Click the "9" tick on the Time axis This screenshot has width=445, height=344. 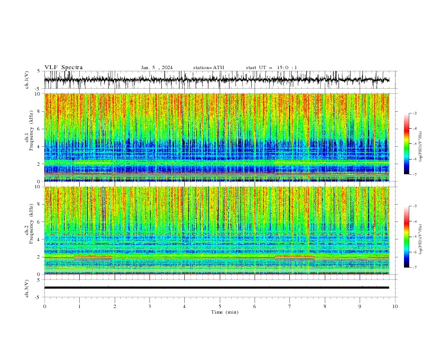[x=360, y=306]
